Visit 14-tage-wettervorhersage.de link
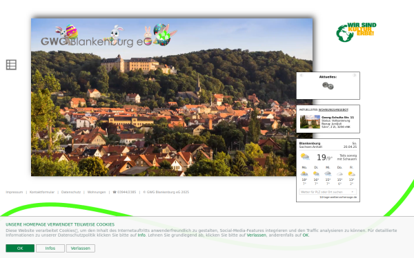Viewport: 414px width, 258px height. click(338, 197)
